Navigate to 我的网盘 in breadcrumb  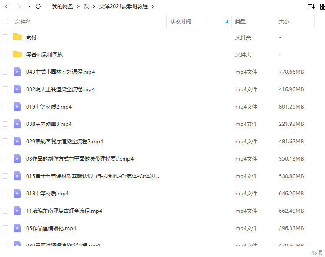point(63,7)
